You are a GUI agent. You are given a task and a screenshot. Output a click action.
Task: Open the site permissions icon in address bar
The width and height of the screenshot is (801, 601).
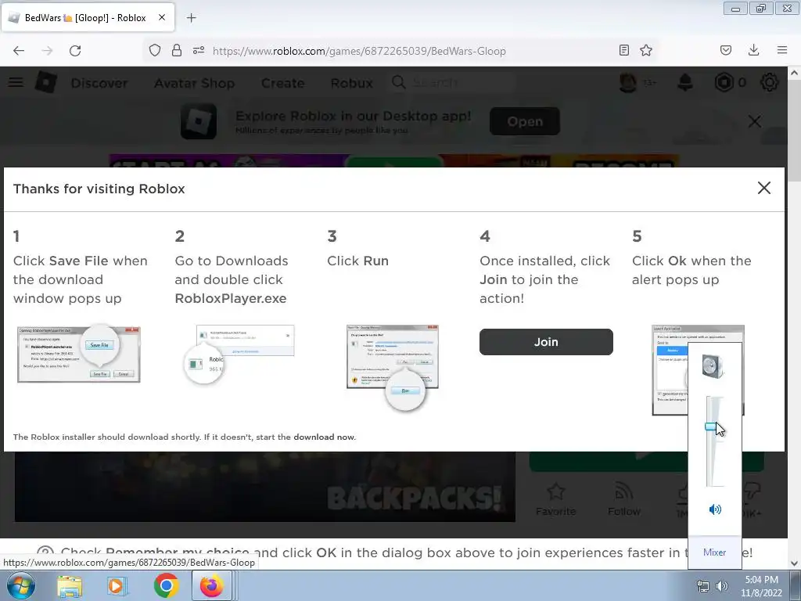199,50
